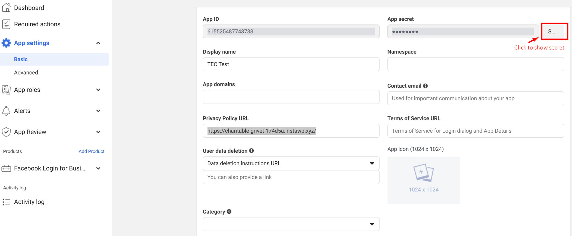This screenshot has height=236, width=572.
Task: Expand the App roles chevron
Action: (98, 90)
